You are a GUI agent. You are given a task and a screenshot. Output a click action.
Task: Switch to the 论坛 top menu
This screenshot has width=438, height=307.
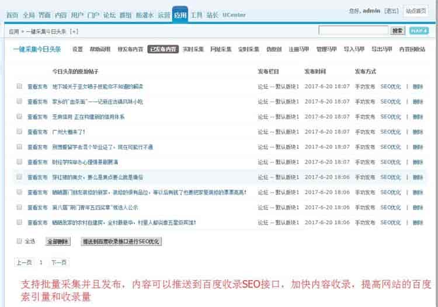(109, 15)
